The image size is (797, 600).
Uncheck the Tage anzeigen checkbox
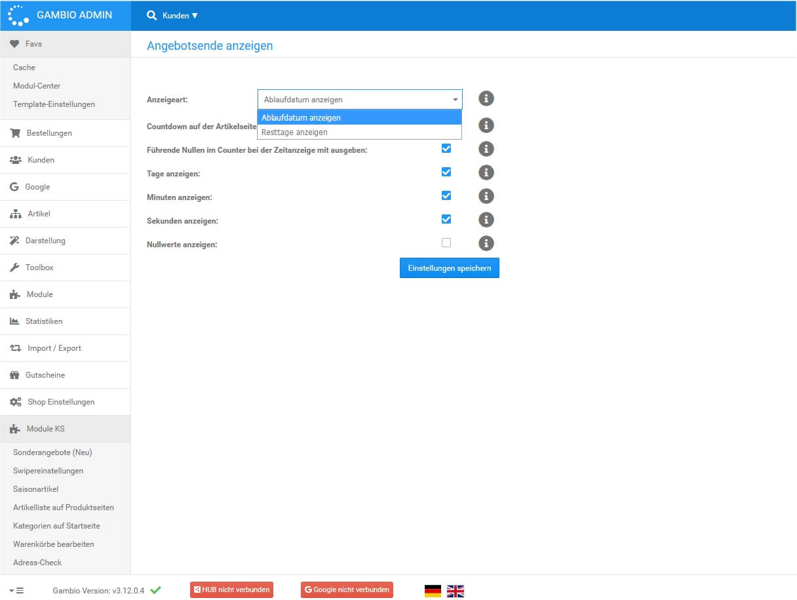(446, 172)
